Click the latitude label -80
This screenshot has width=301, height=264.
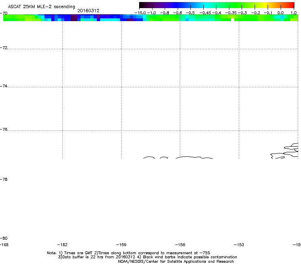click(4, 238)
